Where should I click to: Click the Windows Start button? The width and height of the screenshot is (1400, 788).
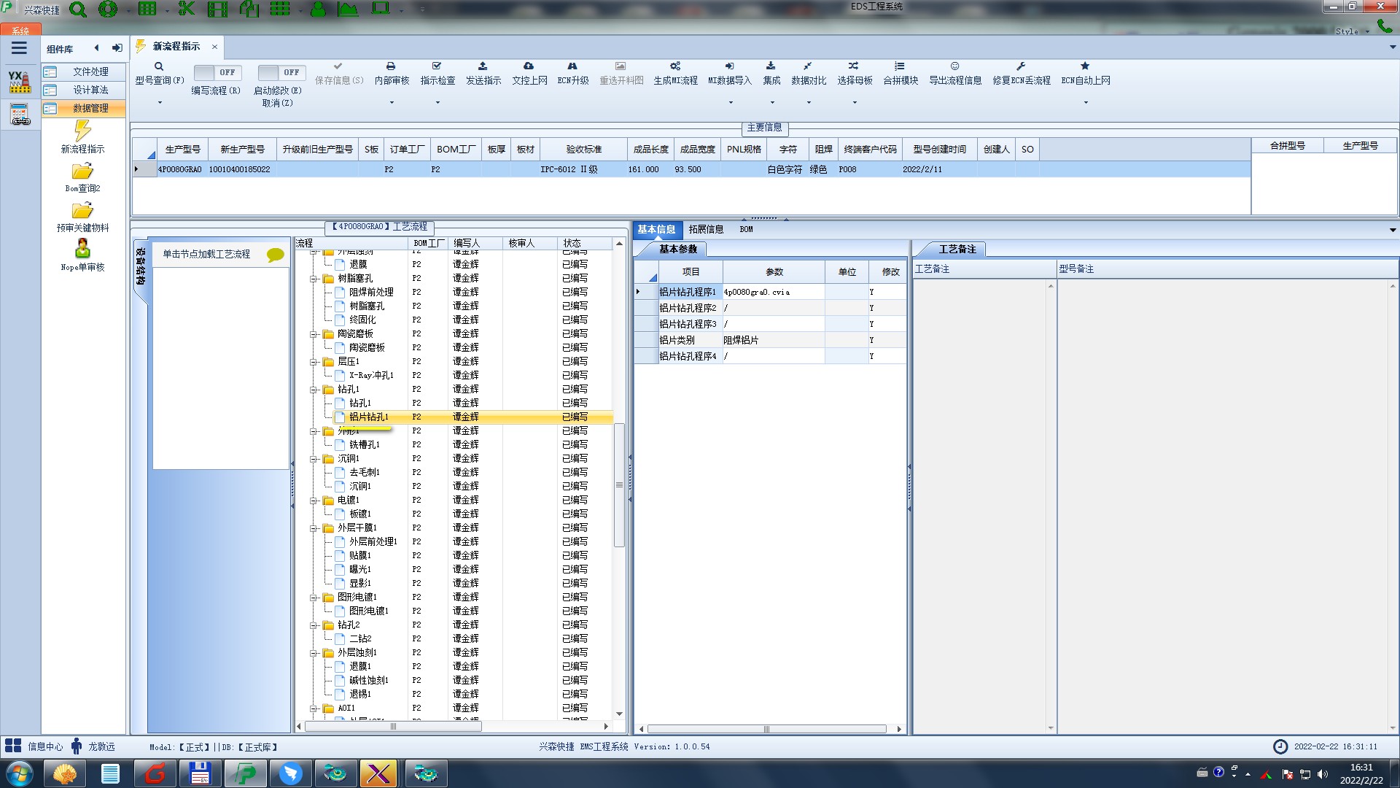20,773
